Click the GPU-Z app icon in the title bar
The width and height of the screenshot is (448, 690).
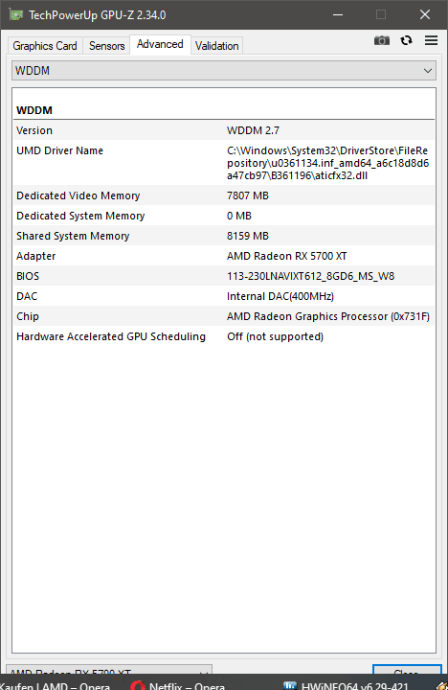coord(16,14)
